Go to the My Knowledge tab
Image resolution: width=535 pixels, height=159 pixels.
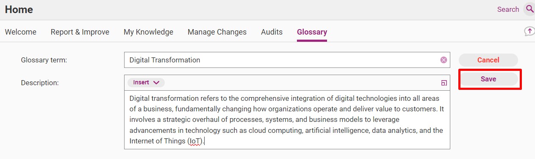[x=148, y=32]
